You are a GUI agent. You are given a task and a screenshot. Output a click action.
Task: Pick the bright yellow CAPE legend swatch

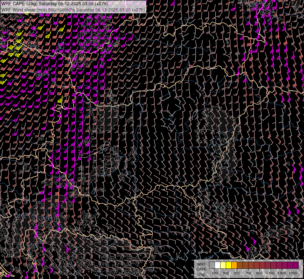229,265
